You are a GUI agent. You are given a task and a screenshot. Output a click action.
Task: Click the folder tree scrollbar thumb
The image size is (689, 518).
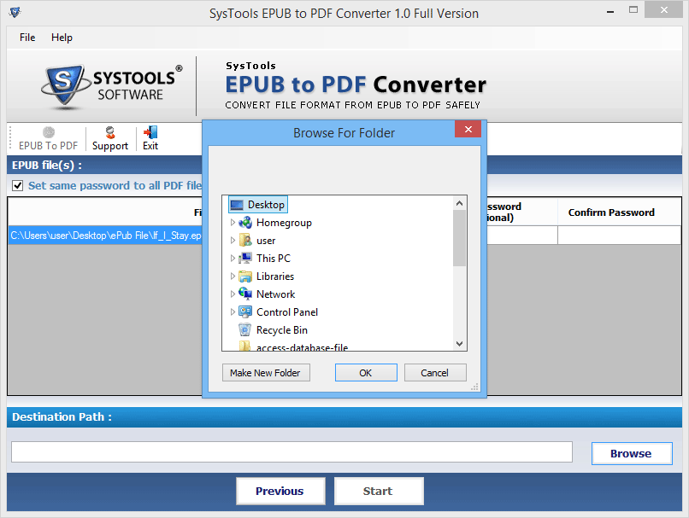[460, 238]
